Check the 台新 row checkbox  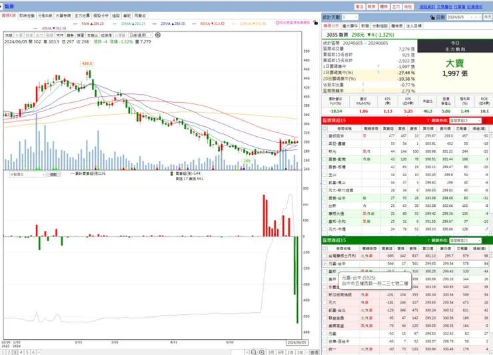tap(324, 206)
